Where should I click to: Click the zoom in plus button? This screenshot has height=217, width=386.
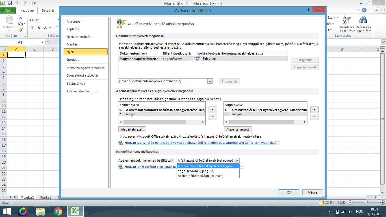[383, 203]
